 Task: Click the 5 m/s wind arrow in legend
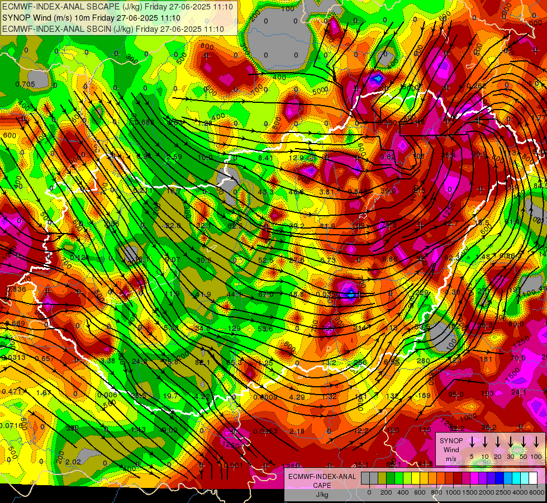[x=472, y=442]
